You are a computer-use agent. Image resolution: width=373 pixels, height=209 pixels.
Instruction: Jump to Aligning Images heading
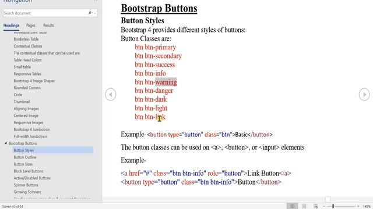pyautogui.click(x=26, y=109)
